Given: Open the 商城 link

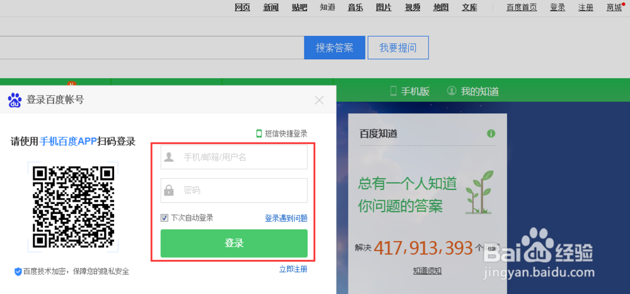Looking at the screenshot, I should pos(614,7).
